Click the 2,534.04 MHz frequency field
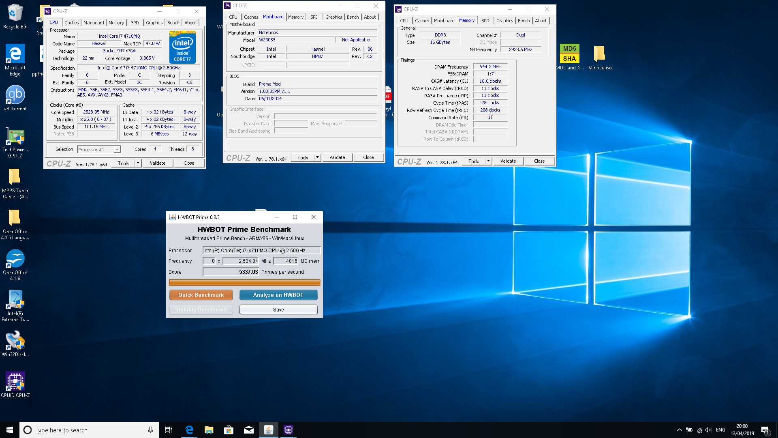This screenshot has height=438, width=778. [241, 261]
